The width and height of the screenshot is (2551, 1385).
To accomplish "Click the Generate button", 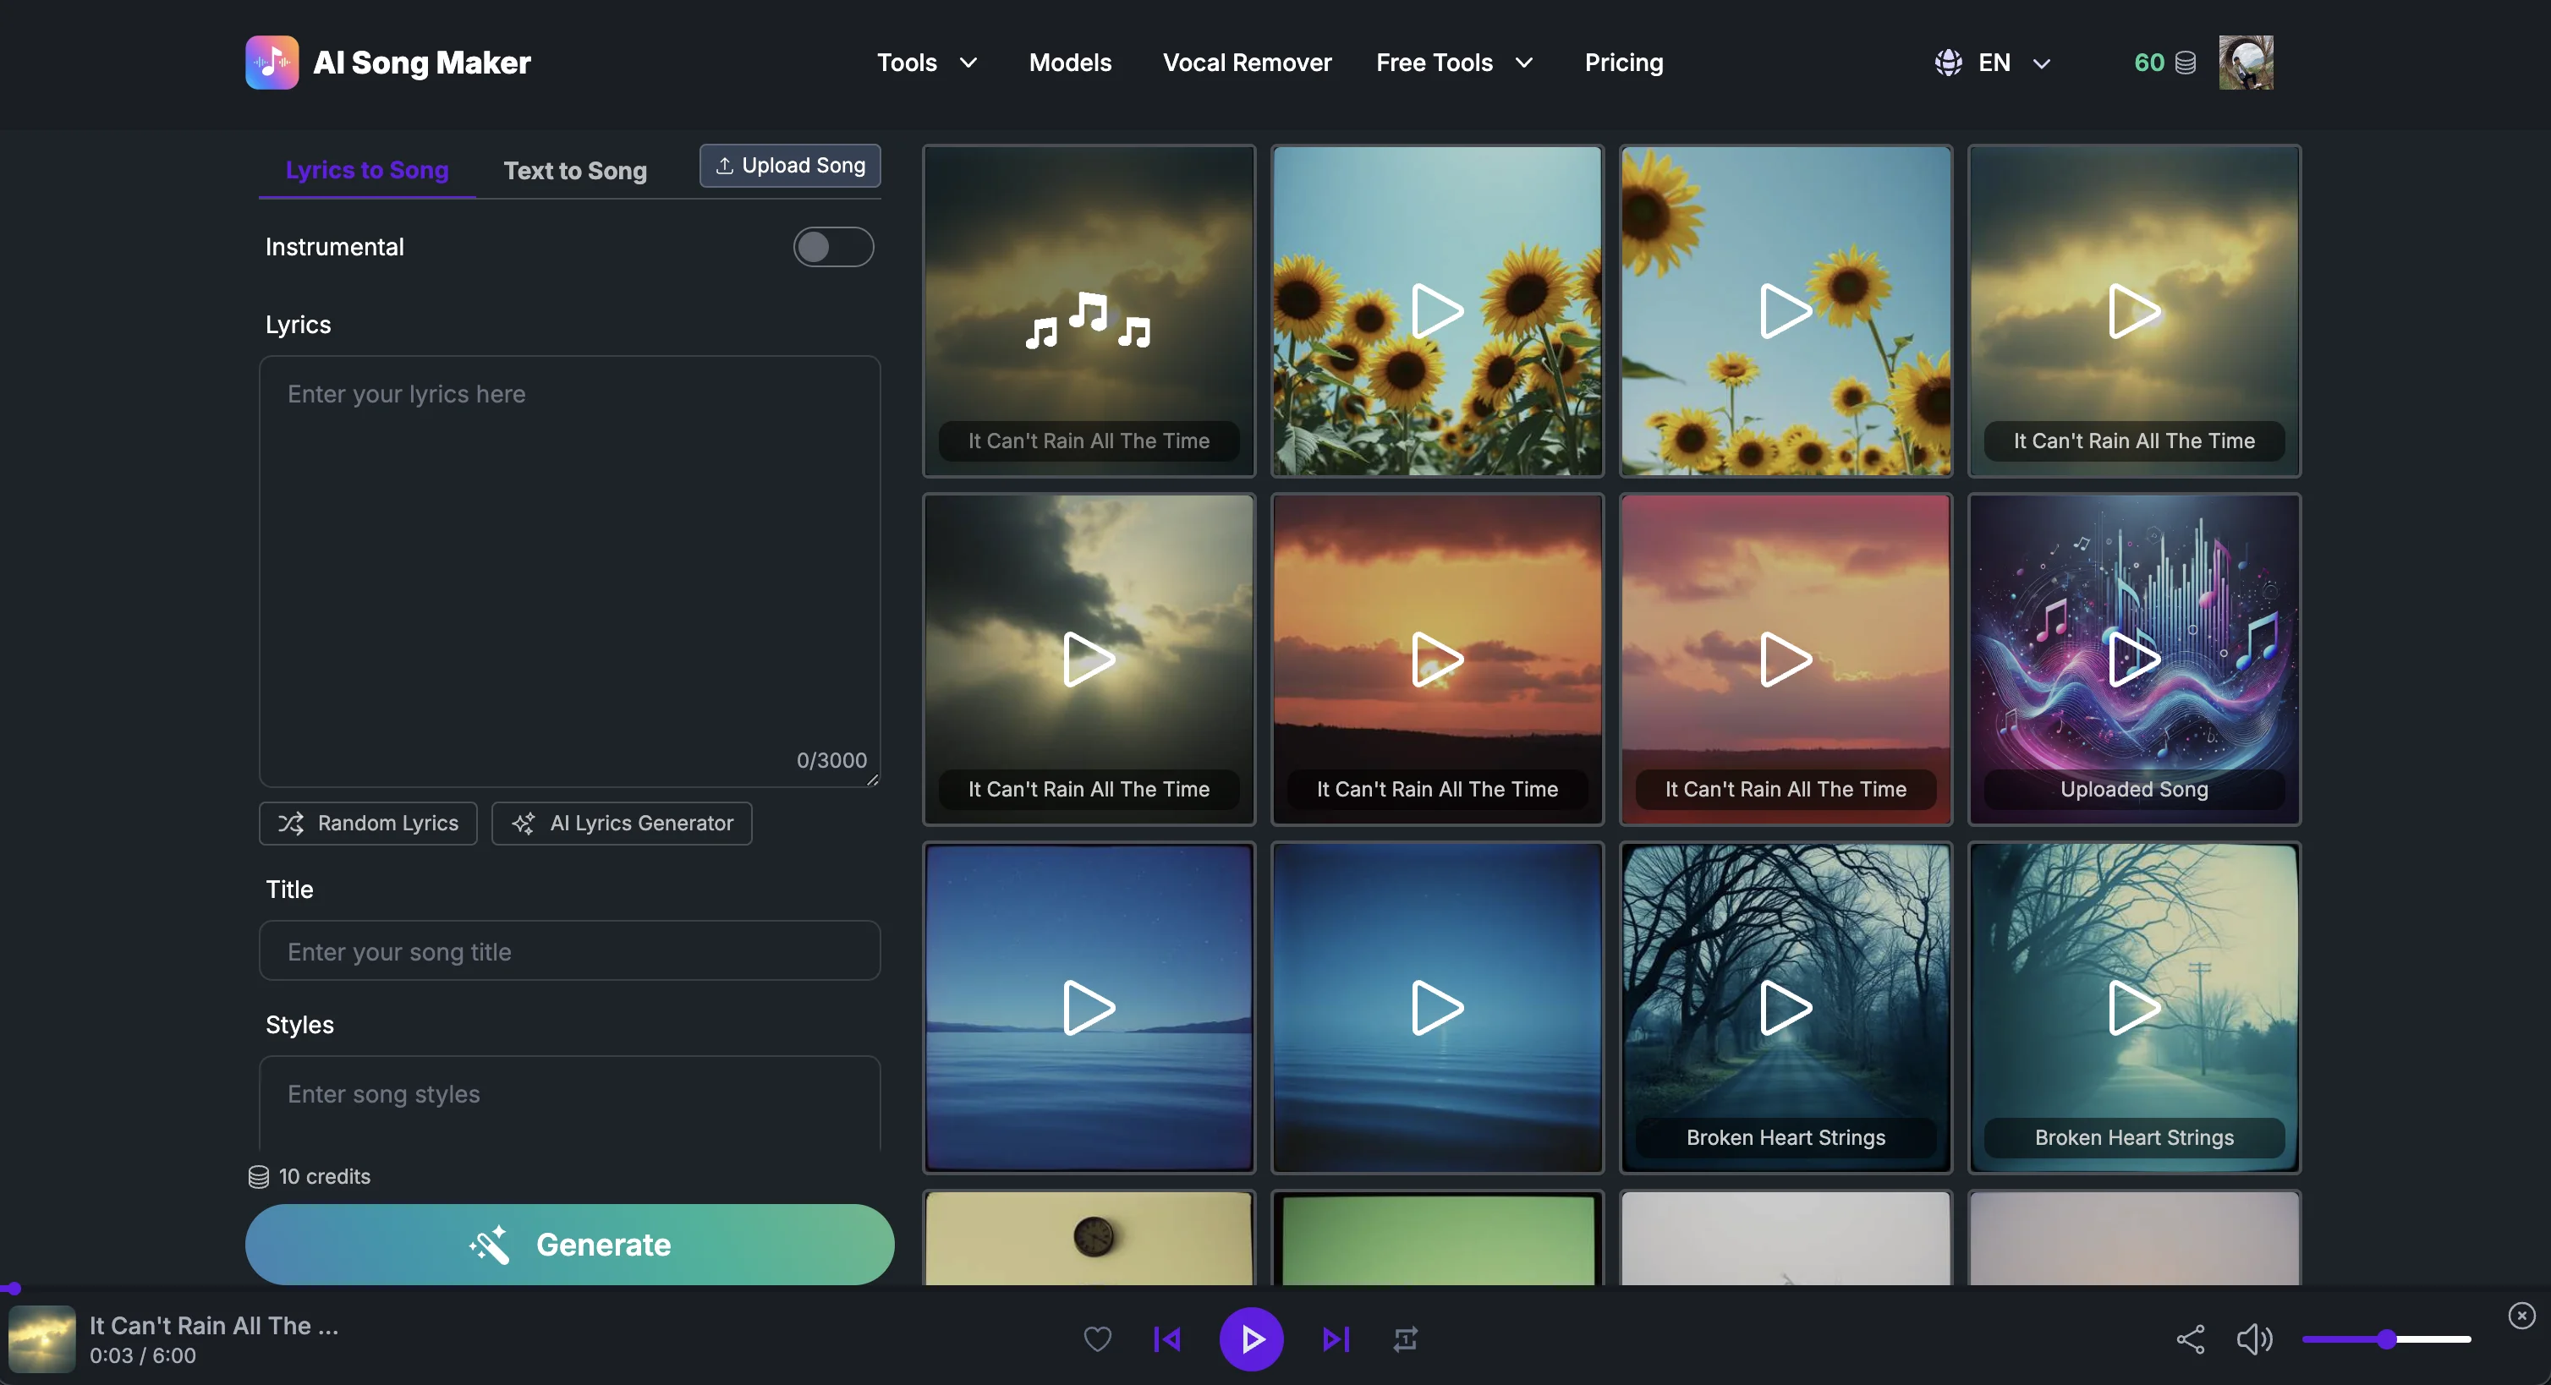I will [x=569, y=1244].
